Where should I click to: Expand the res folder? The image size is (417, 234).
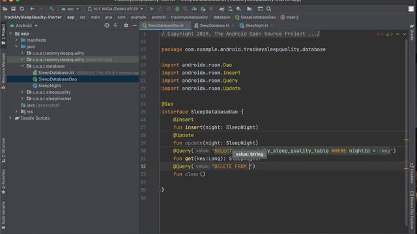tap(16, 111)
